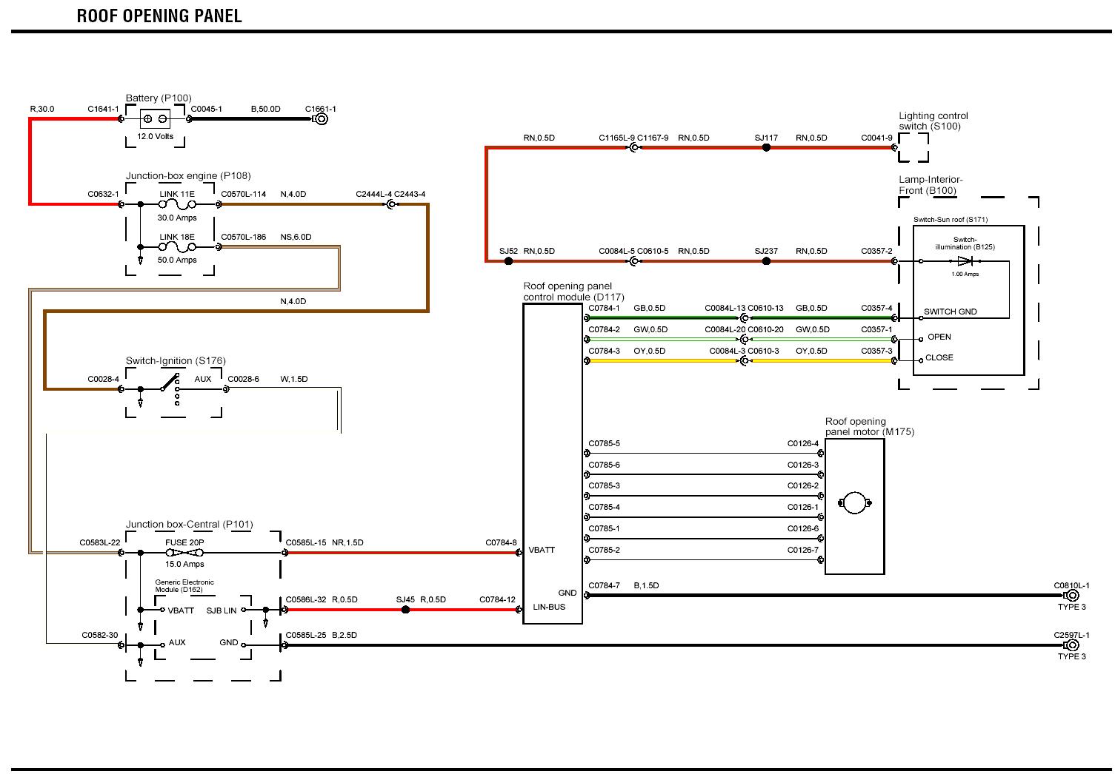The height and width of the screenshot is (774, 1115).
Task: Click the ROOF OPENING PANEL title
Action: (x=159, y=16)
